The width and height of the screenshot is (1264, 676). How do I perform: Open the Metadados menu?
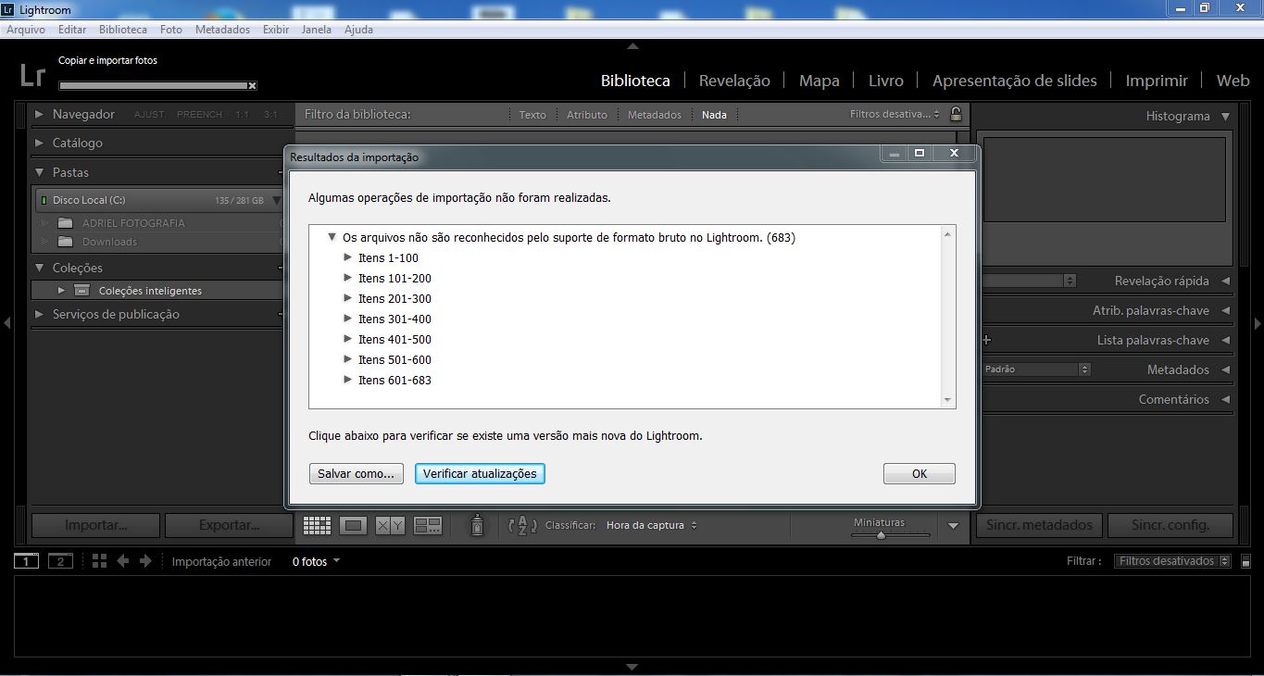222,29
